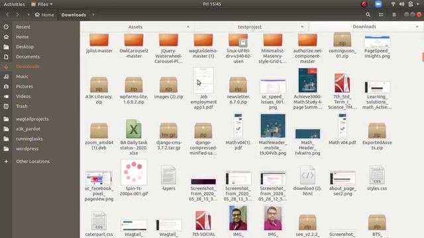Switch to the Downloads tab

pos(364,26)
